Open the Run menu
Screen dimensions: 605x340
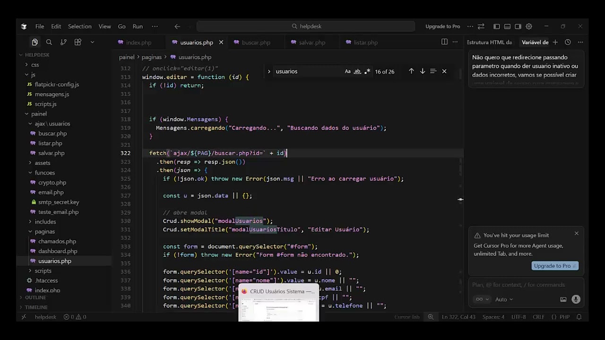pos(138,26)
